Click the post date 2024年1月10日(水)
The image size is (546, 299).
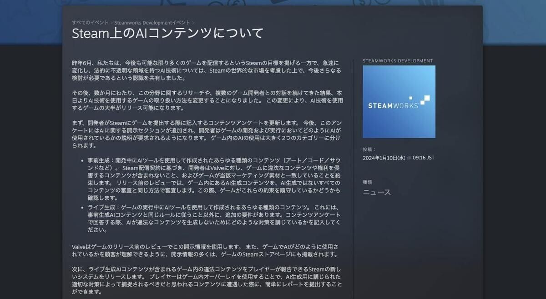click(384, 158)
